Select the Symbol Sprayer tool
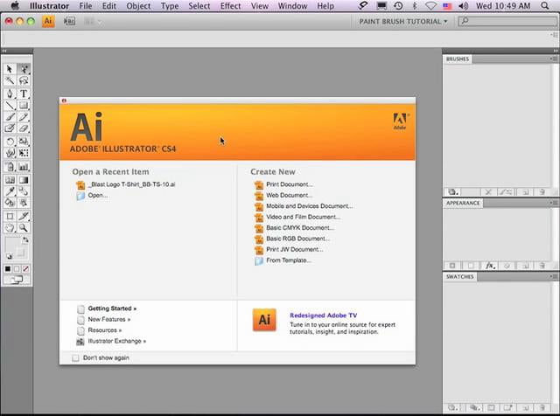560x416 pixels. pos(10,167)
